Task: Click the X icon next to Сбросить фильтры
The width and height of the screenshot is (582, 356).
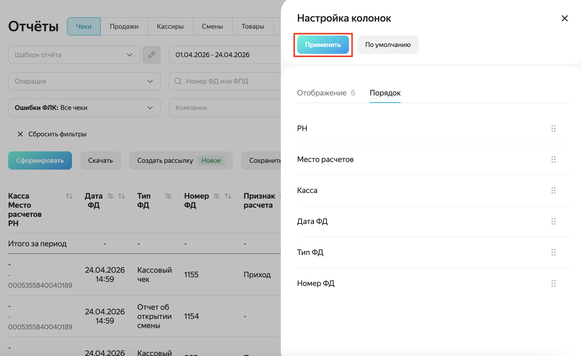Action: pos(20,134)
